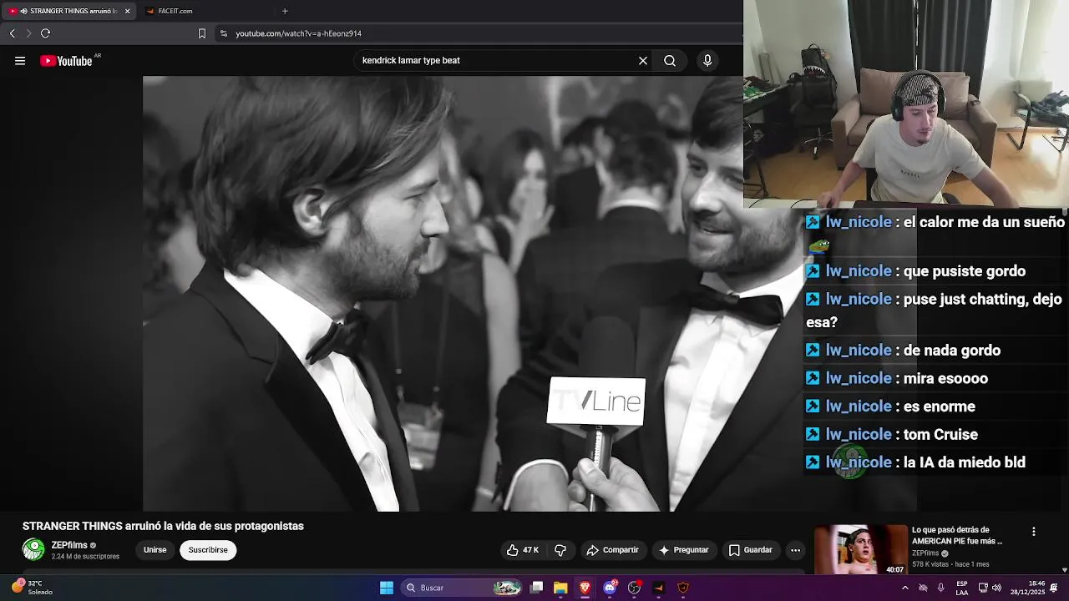Run search with the magnifier button
The height and width of the screenshot is (601, 1069).
670,61
